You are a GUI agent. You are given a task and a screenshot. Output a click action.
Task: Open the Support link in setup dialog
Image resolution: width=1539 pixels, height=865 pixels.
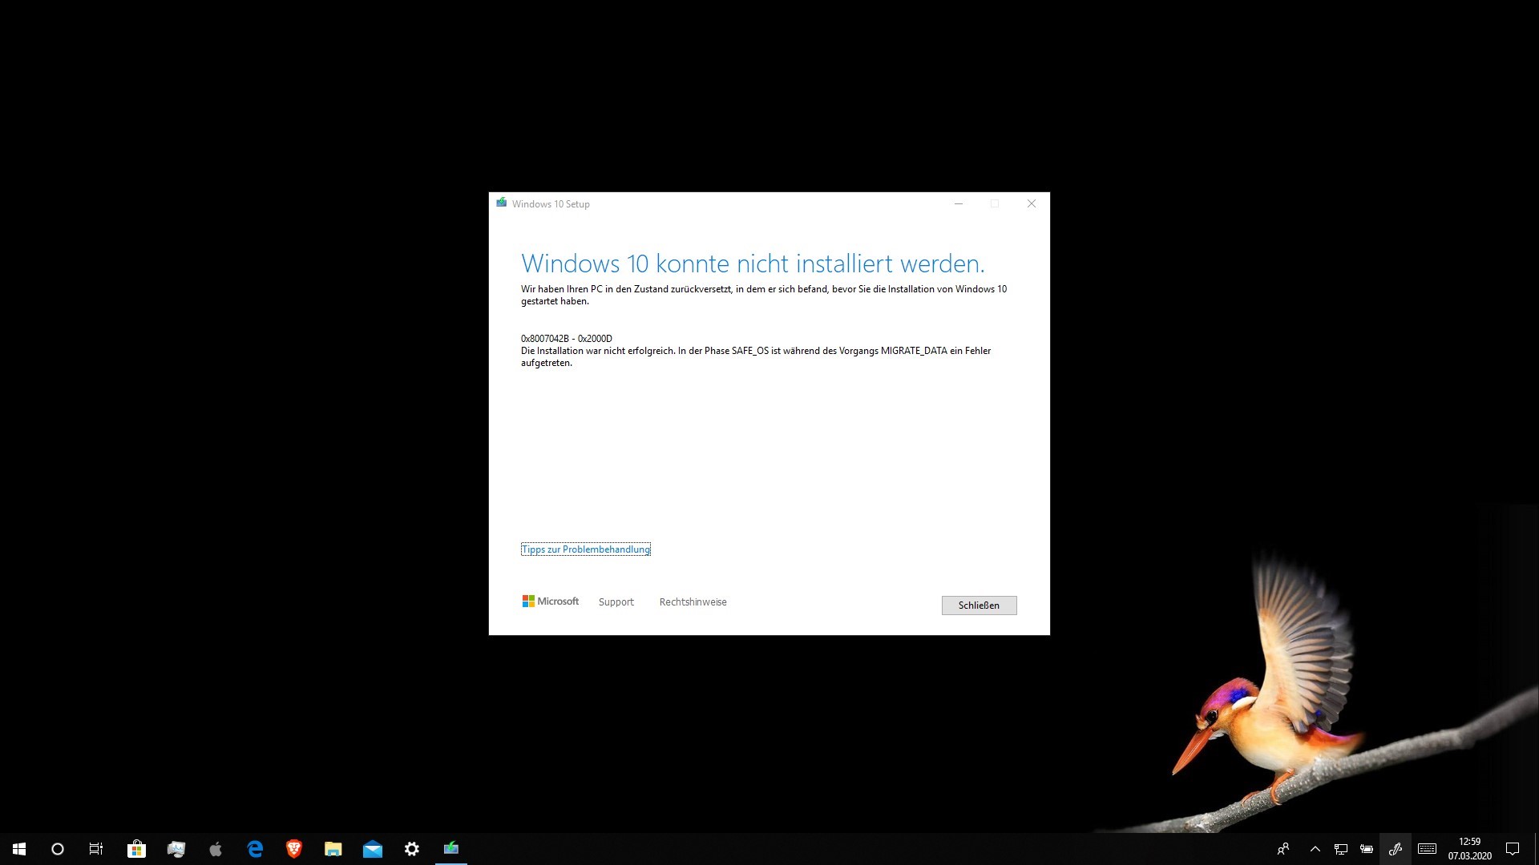coord(616,602)
